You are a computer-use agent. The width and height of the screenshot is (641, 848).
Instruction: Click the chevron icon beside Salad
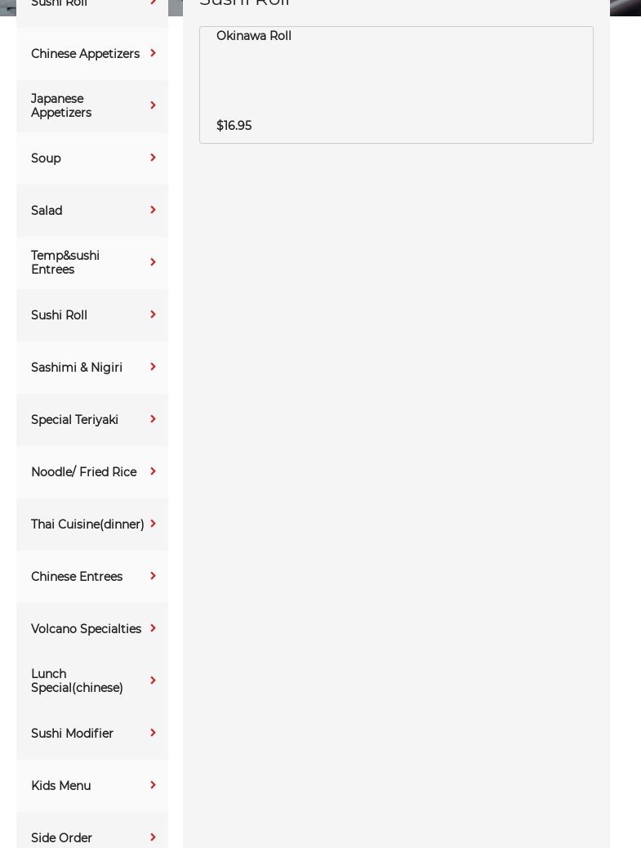point(153,210)
